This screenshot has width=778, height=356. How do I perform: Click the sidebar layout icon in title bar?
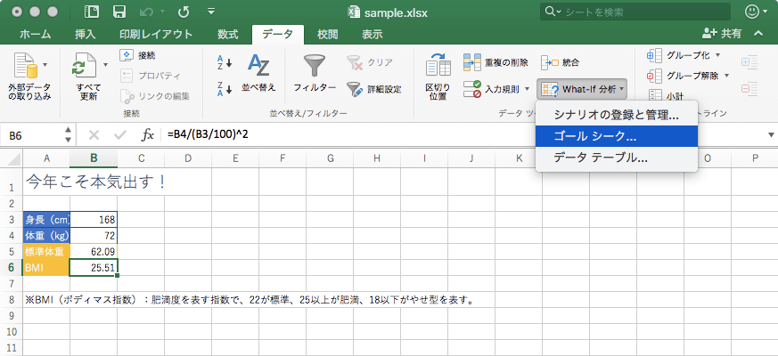(x=92, y=12)
